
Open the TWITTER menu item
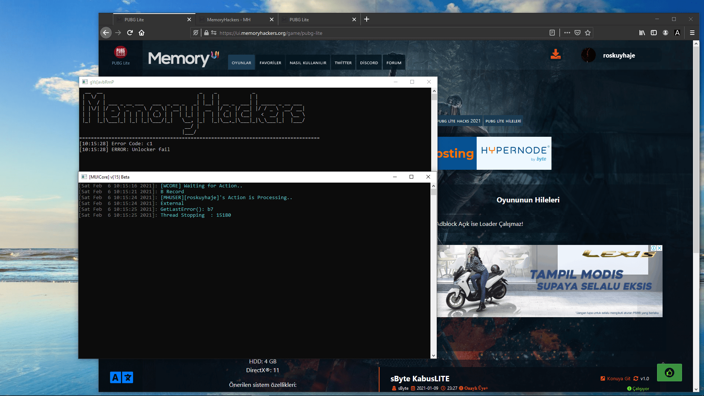coord(343,63)
